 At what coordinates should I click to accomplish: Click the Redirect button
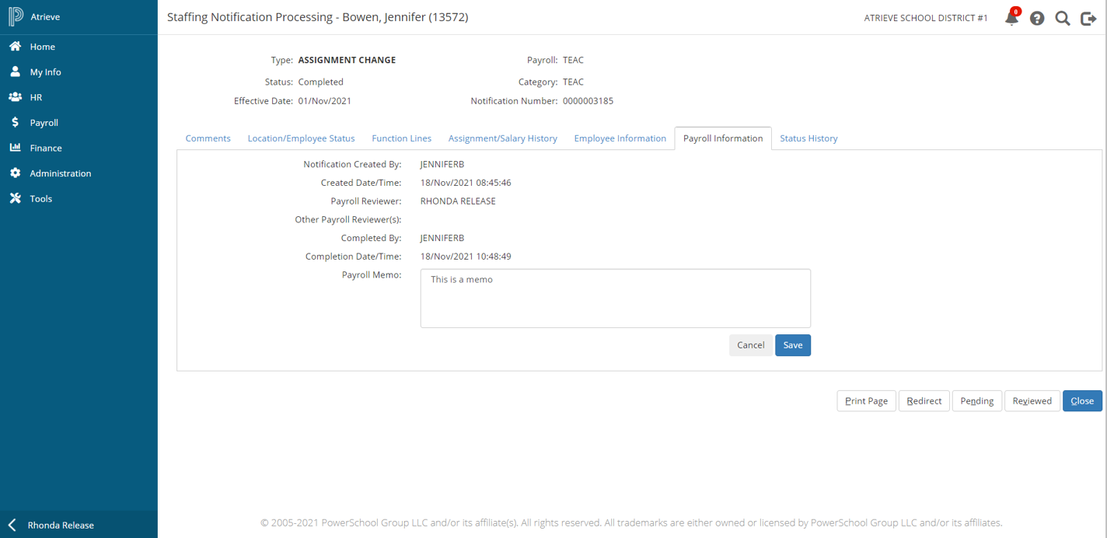click(x=924, y=401)
